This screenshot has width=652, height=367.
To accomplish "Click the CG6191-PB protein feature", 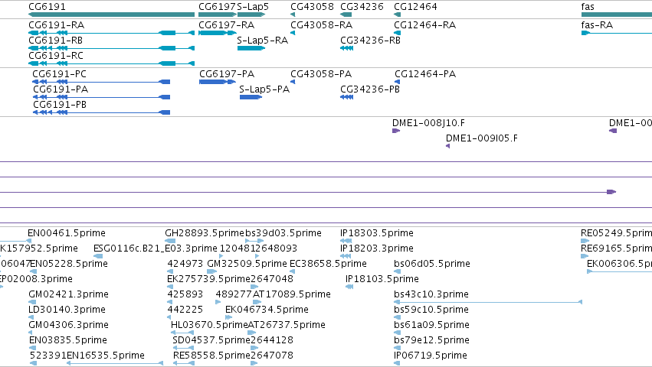I will click(x=101, y=112).
